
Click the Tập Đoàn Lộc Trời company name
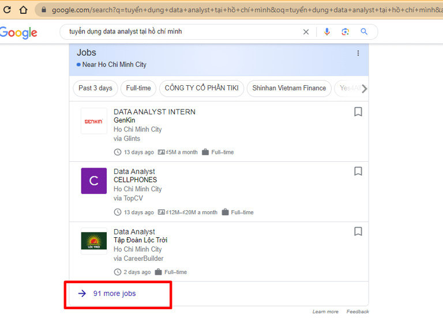(140, 240)
